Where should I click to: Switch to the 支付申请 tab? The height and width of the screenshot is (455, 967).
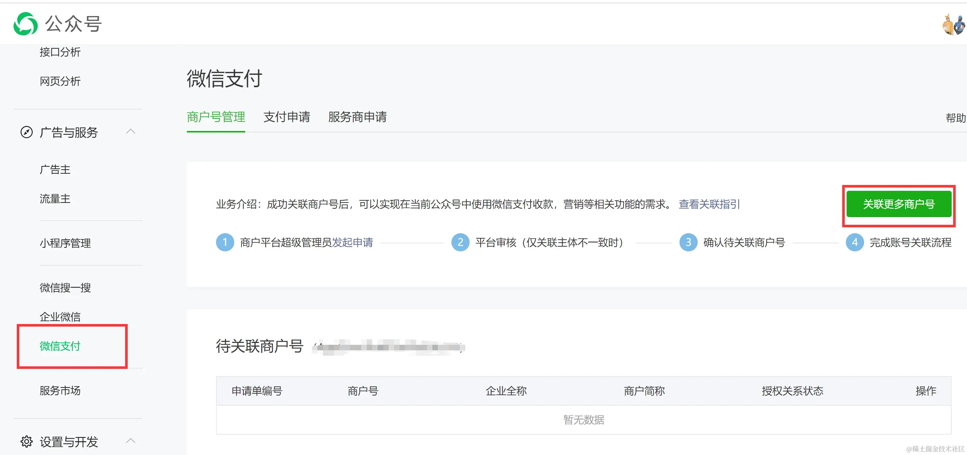point(286,117)
